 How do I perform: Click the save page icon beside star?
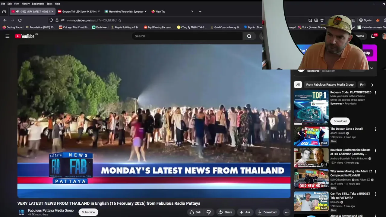(x=316, y=20)
